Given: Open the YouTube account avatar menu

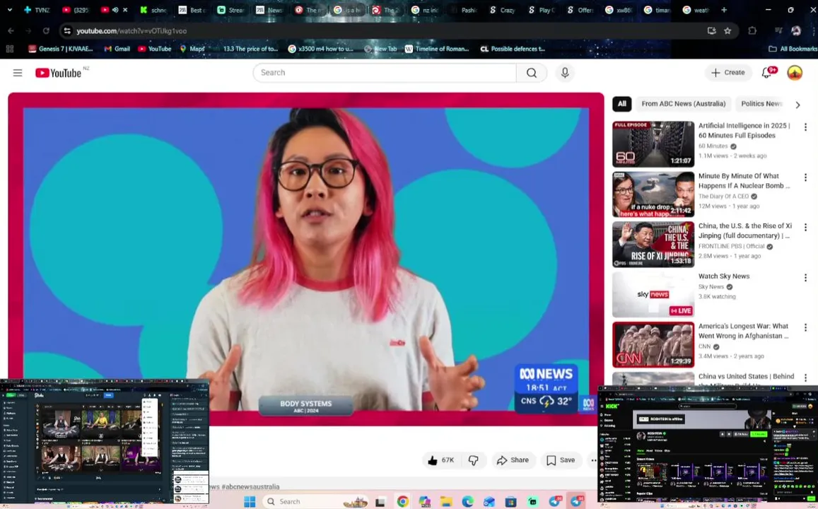Looking at the screenshot, I should pyautogui.click(x=795, y=73).
